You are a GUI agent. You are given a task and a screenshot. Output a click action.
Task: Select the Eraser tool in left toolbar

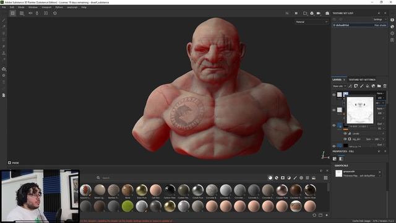tap(4, 27)
